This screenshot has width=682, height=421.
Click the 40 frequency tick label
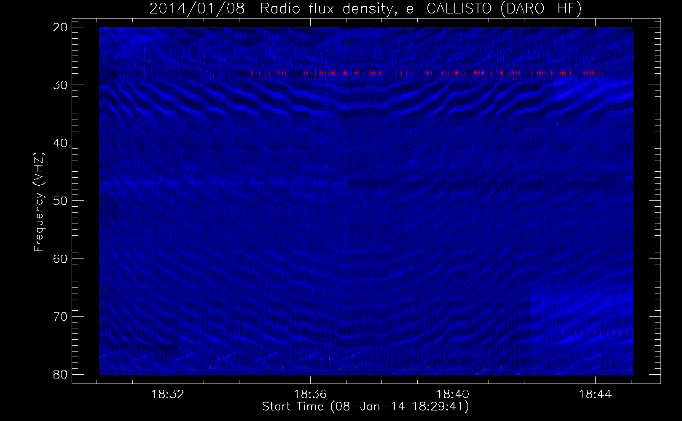60,143
